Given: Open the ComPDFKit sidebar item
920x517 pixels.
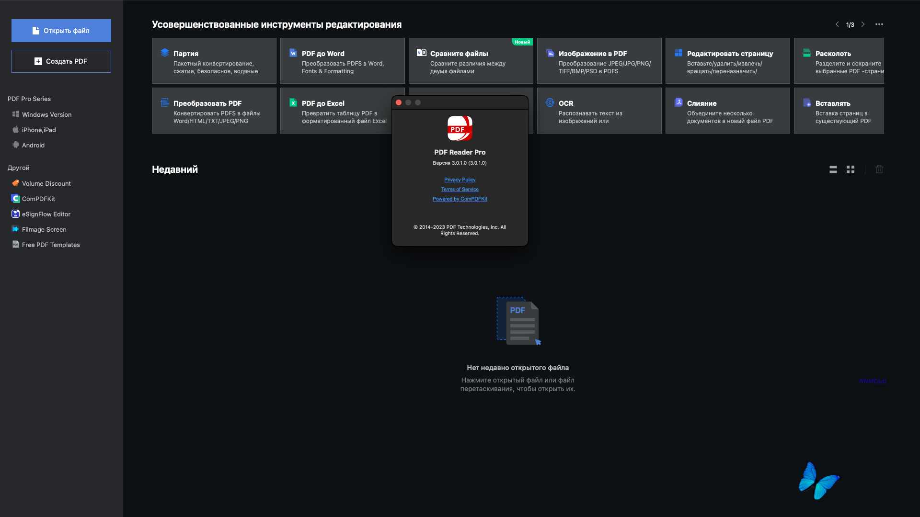Looking at the screenshot, I should click(38, 199).
